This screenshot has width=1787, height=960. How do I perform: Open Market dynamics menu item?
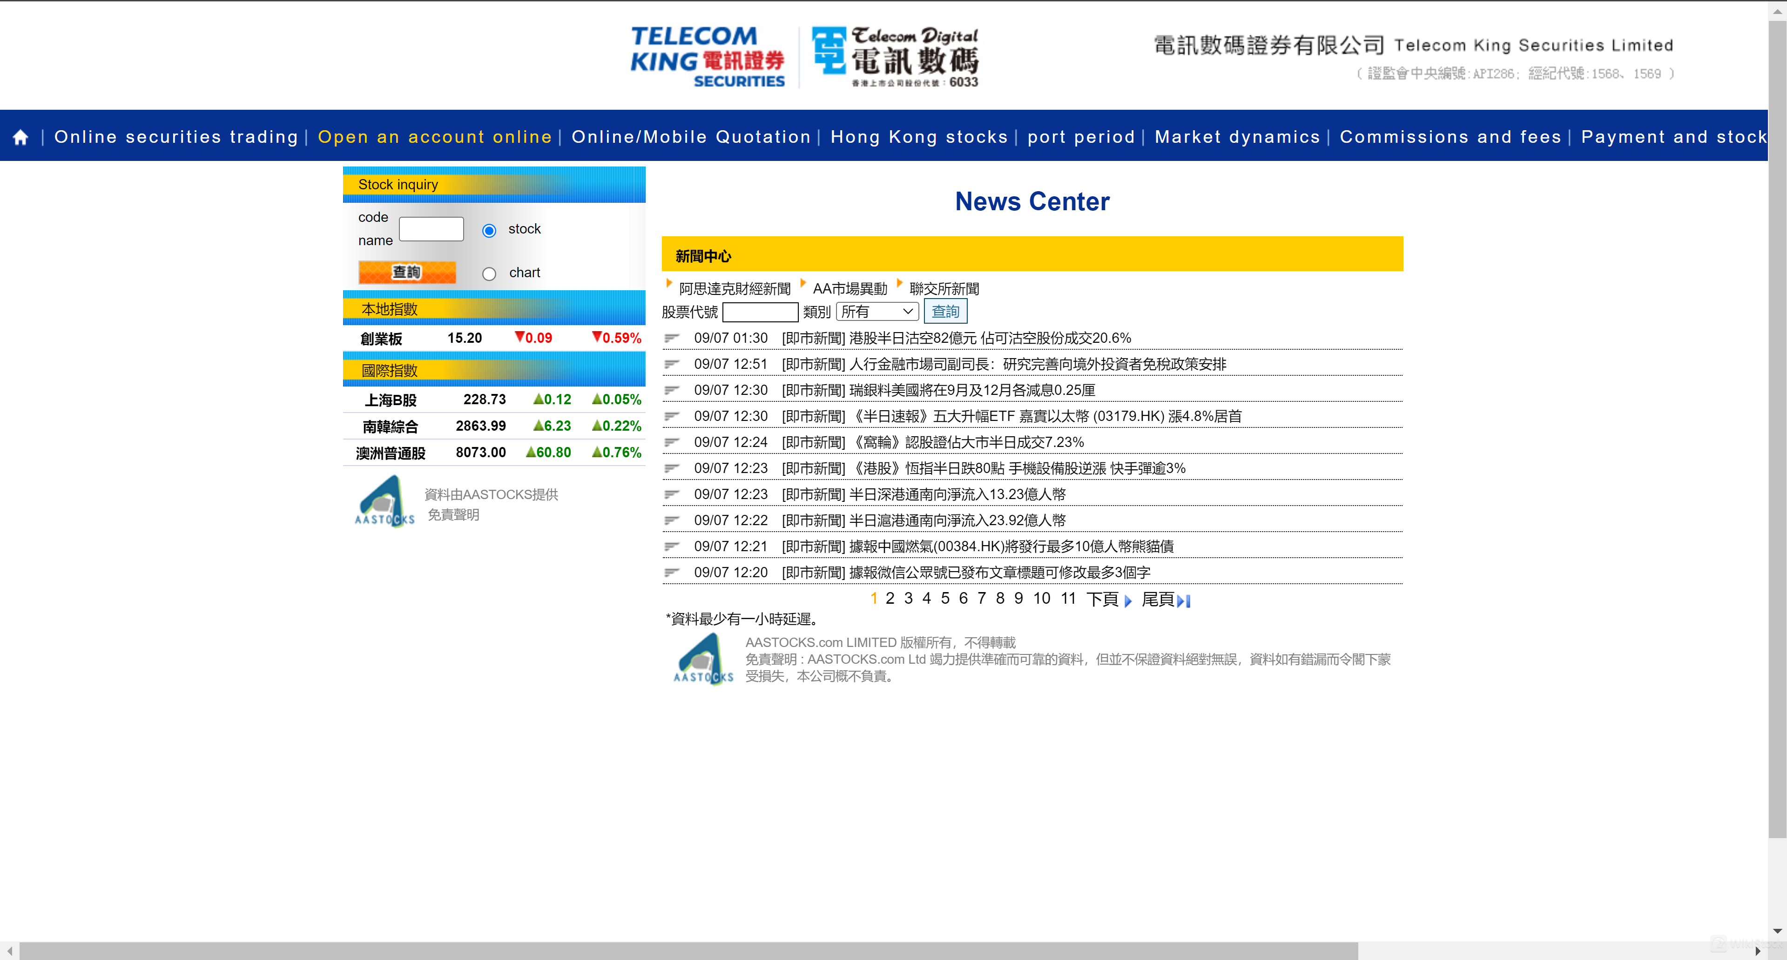click(x=1237, y=137)
